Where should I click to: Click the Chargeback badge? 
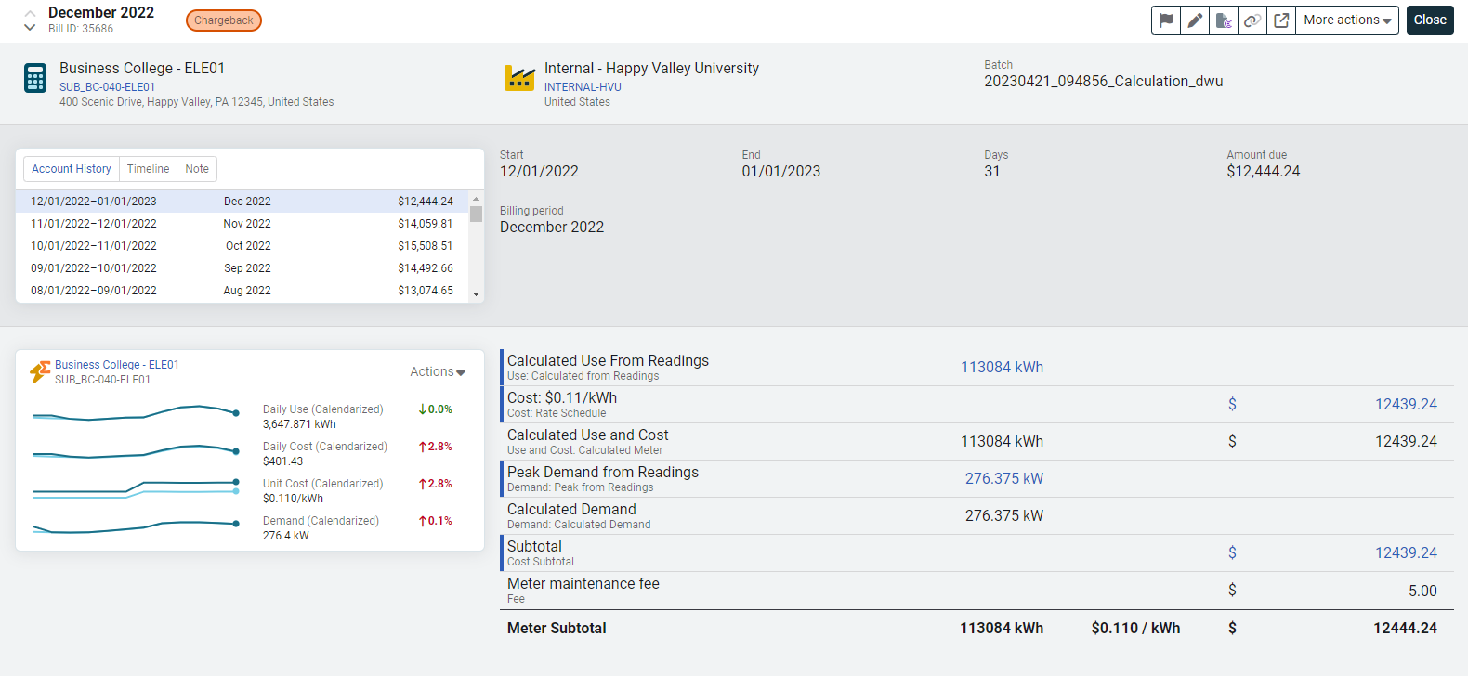224,20
